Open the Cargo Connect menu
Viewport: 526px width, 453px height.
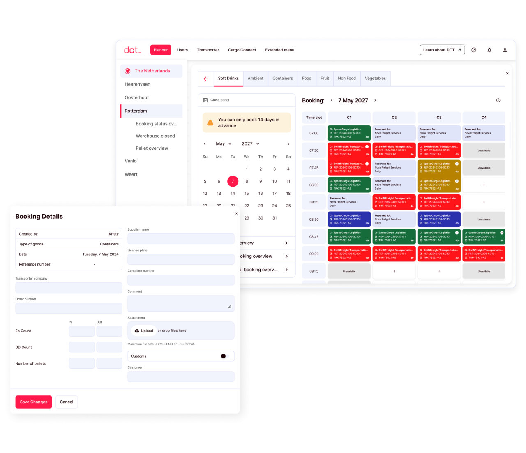pos(242,50)
